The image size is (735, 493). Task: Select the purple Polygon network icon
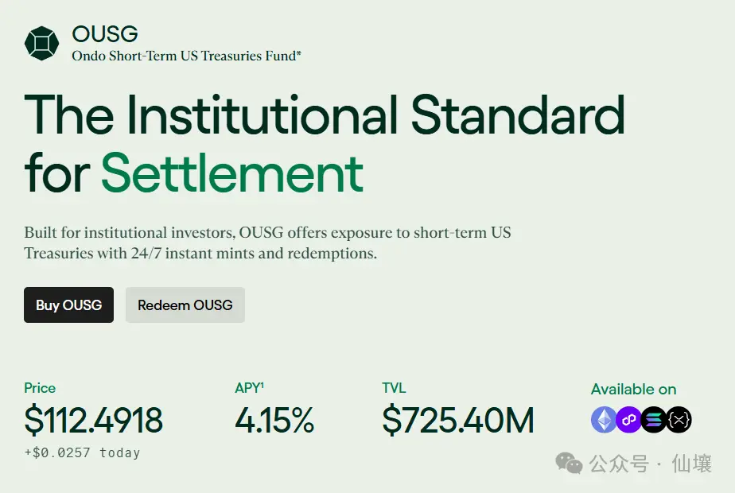pos(629,419)
